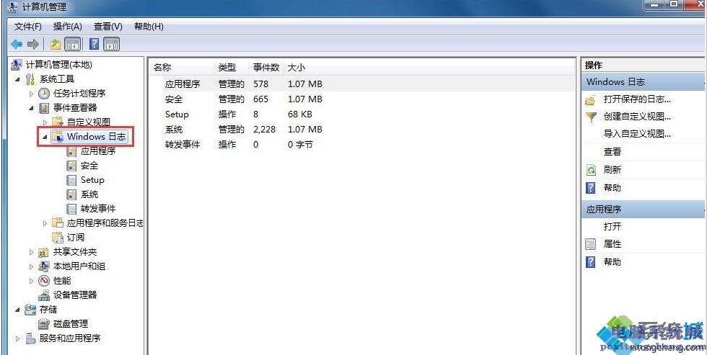707x355 pixels.
Task: Click the 计算机管理(本地) computer icon
Action: 17,65
